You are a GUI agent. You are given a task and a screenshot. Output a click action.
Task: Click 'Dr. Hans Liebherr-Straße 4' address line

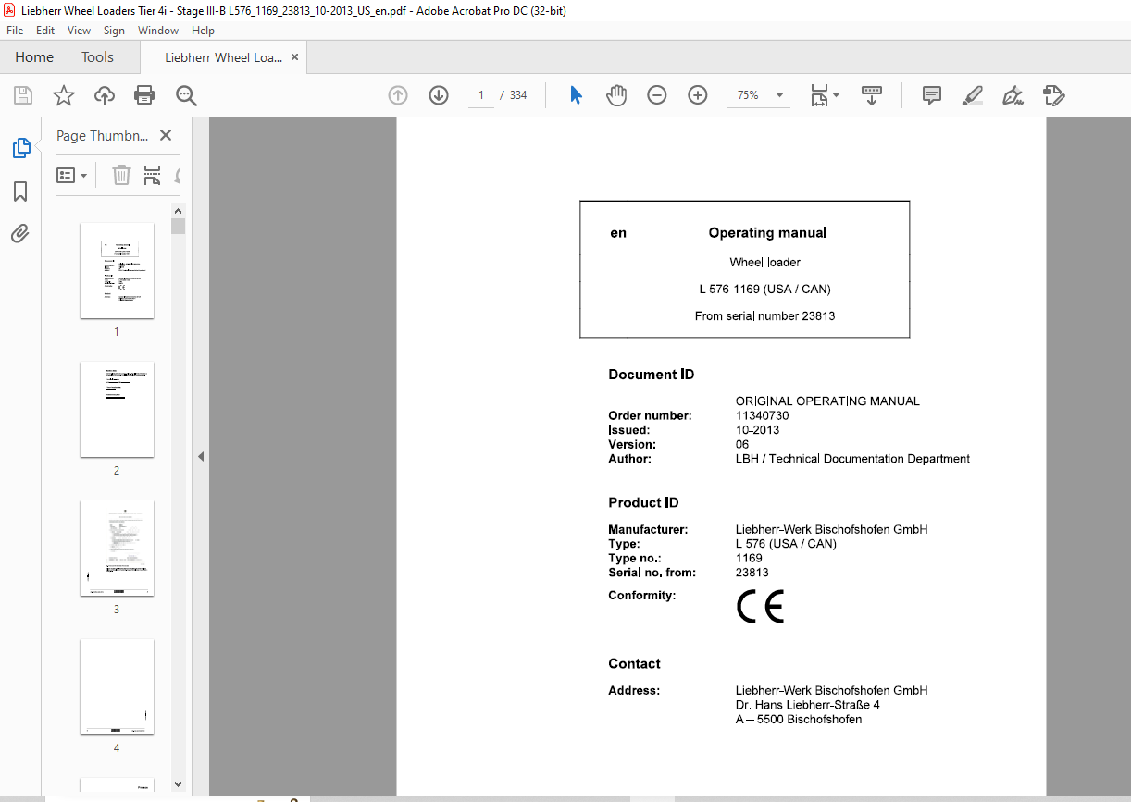click(x=807, y=705)
